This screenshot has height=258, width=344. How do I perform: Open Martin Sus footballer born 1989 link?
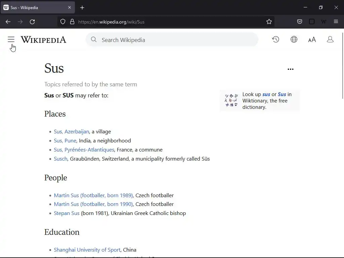[93, 196]
